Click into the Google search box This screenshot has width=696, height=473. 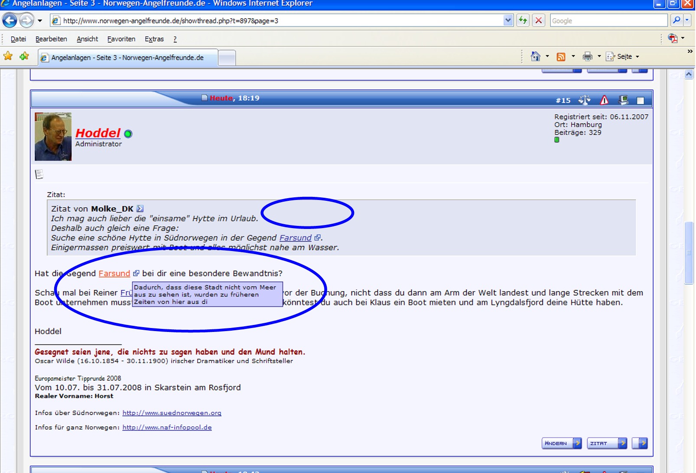[608, 20]
